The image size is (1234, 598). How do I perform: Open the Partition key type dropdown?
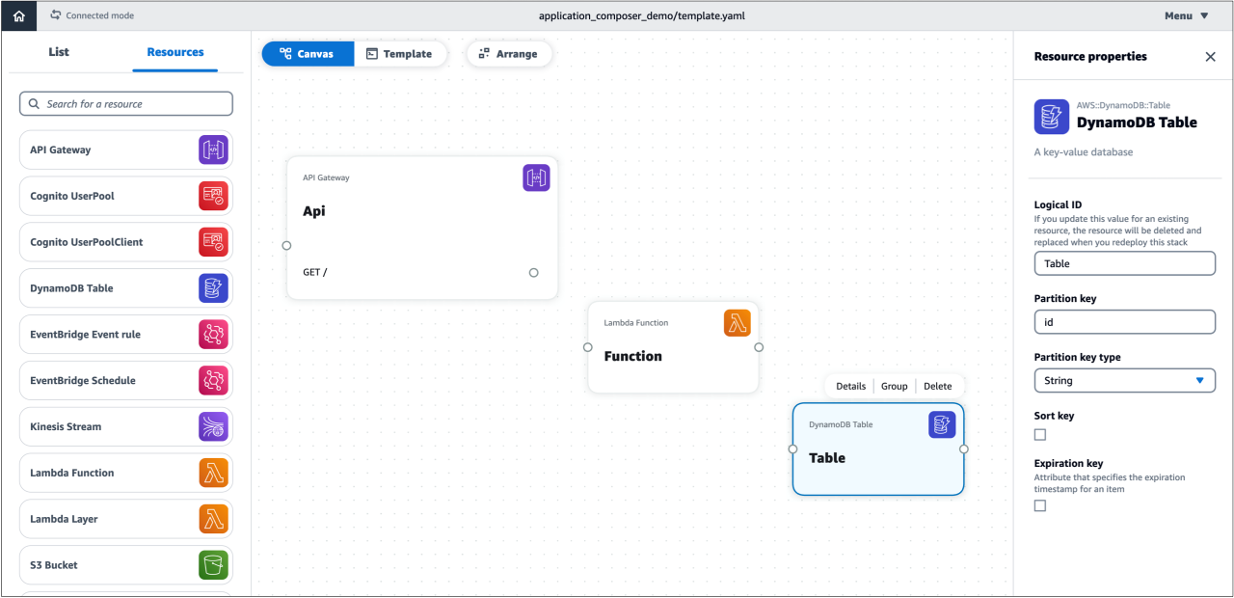(x=1125, y=381)
